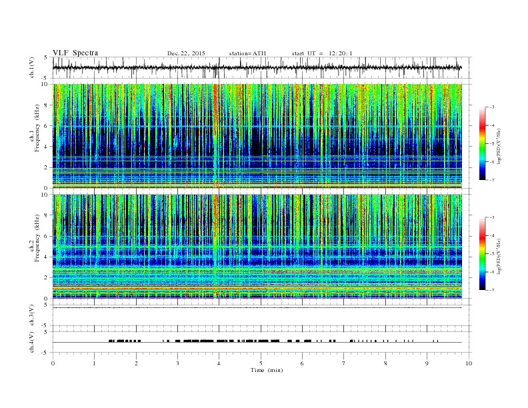Click time axis tick label '5'

pyautogui.click(x=261, y=363)
